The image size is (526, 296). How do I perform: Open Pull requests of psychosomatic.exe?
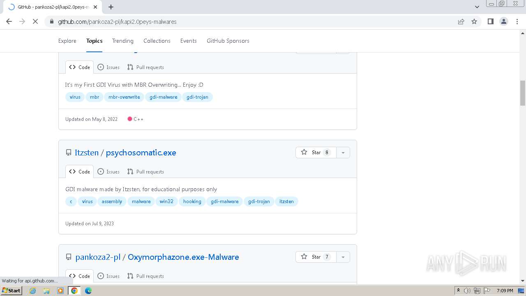point(145,172)
